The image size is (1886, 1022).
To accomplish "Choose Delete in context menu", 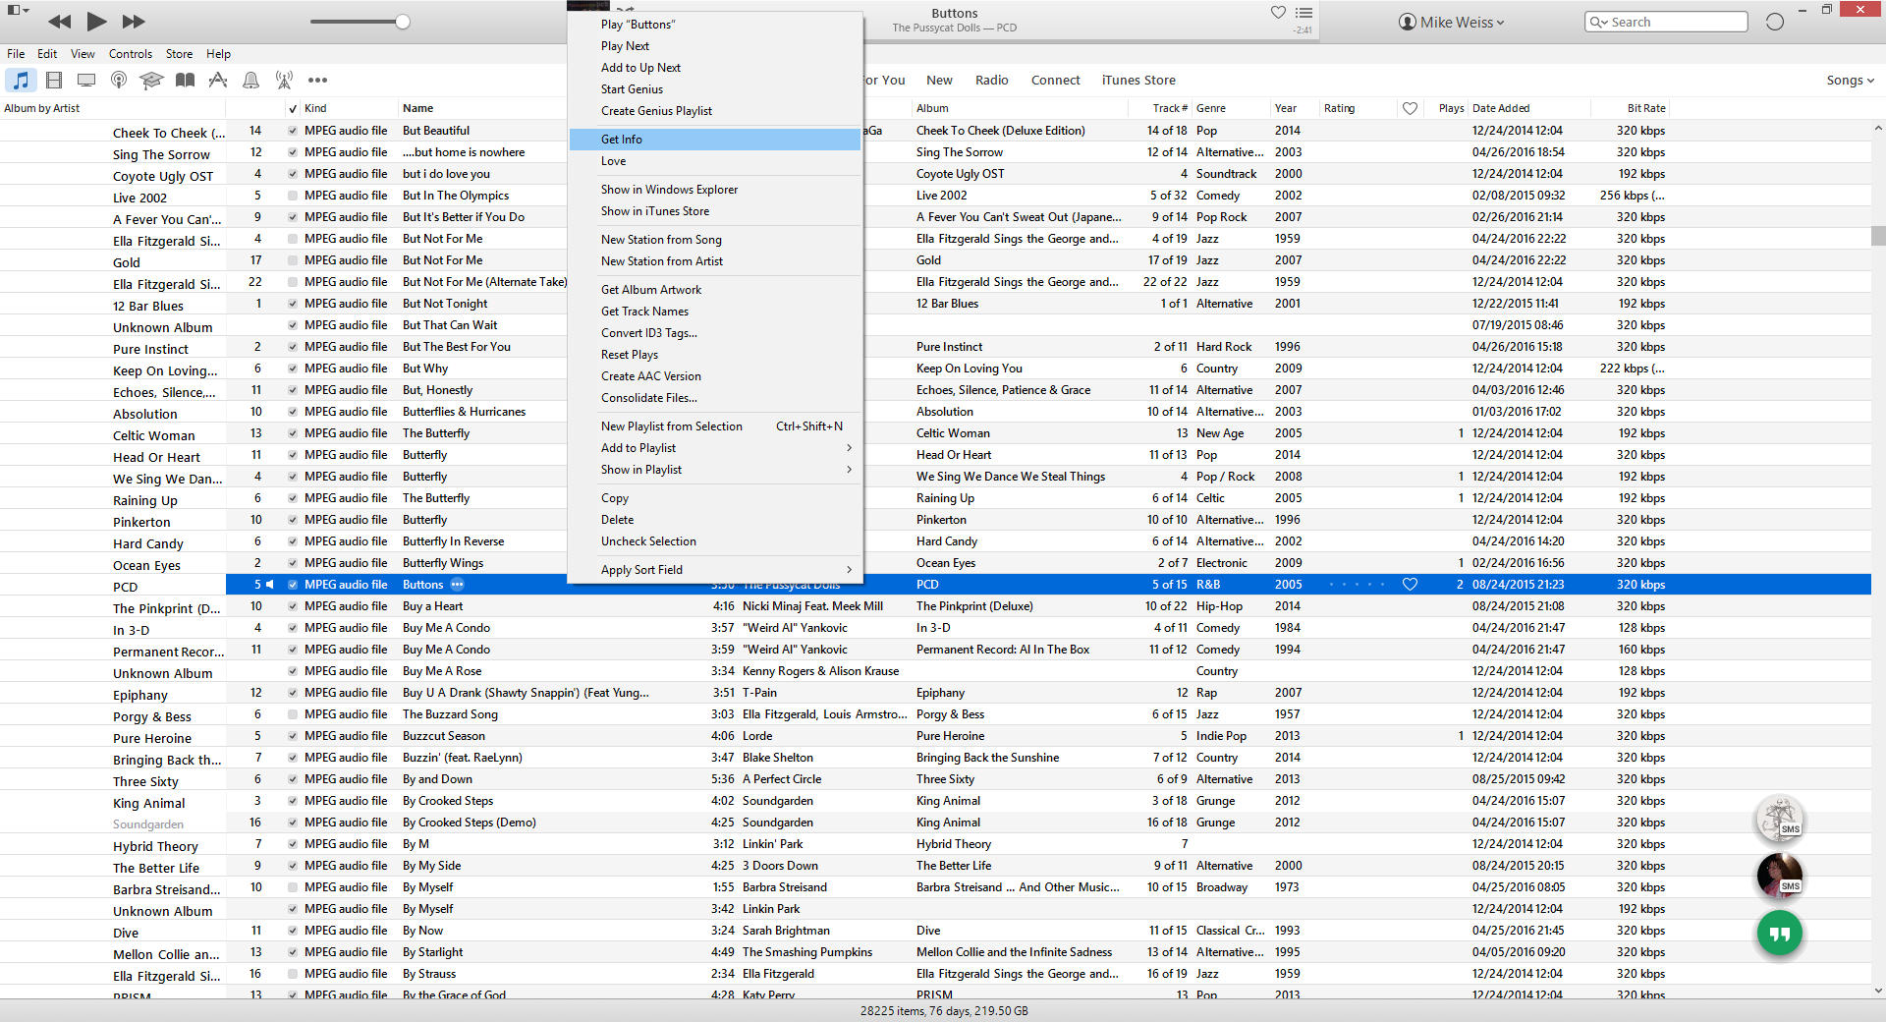I will pyautogui.click(x=715, y=520).
